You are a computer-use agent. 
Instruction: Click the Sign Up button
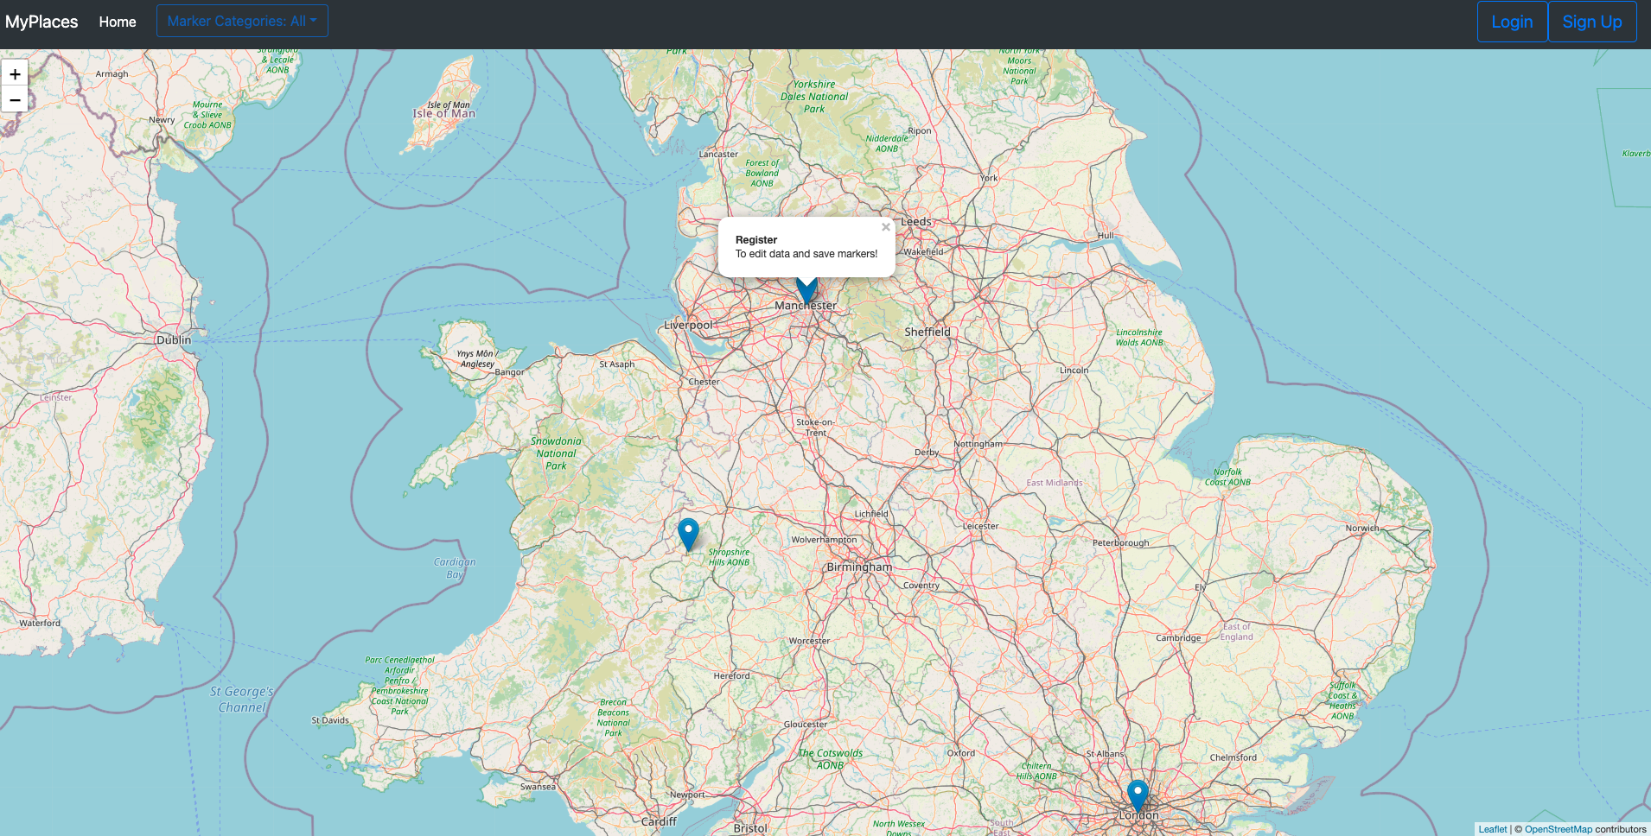point(1592,22)
